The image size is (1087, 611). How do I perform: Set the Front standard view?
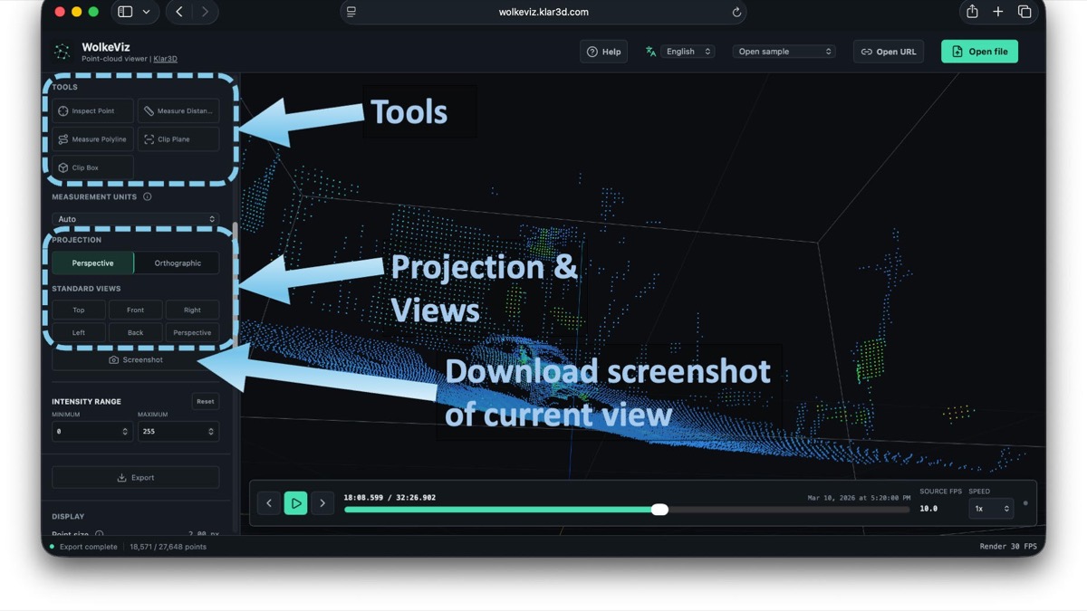click(x=136, y=310)
